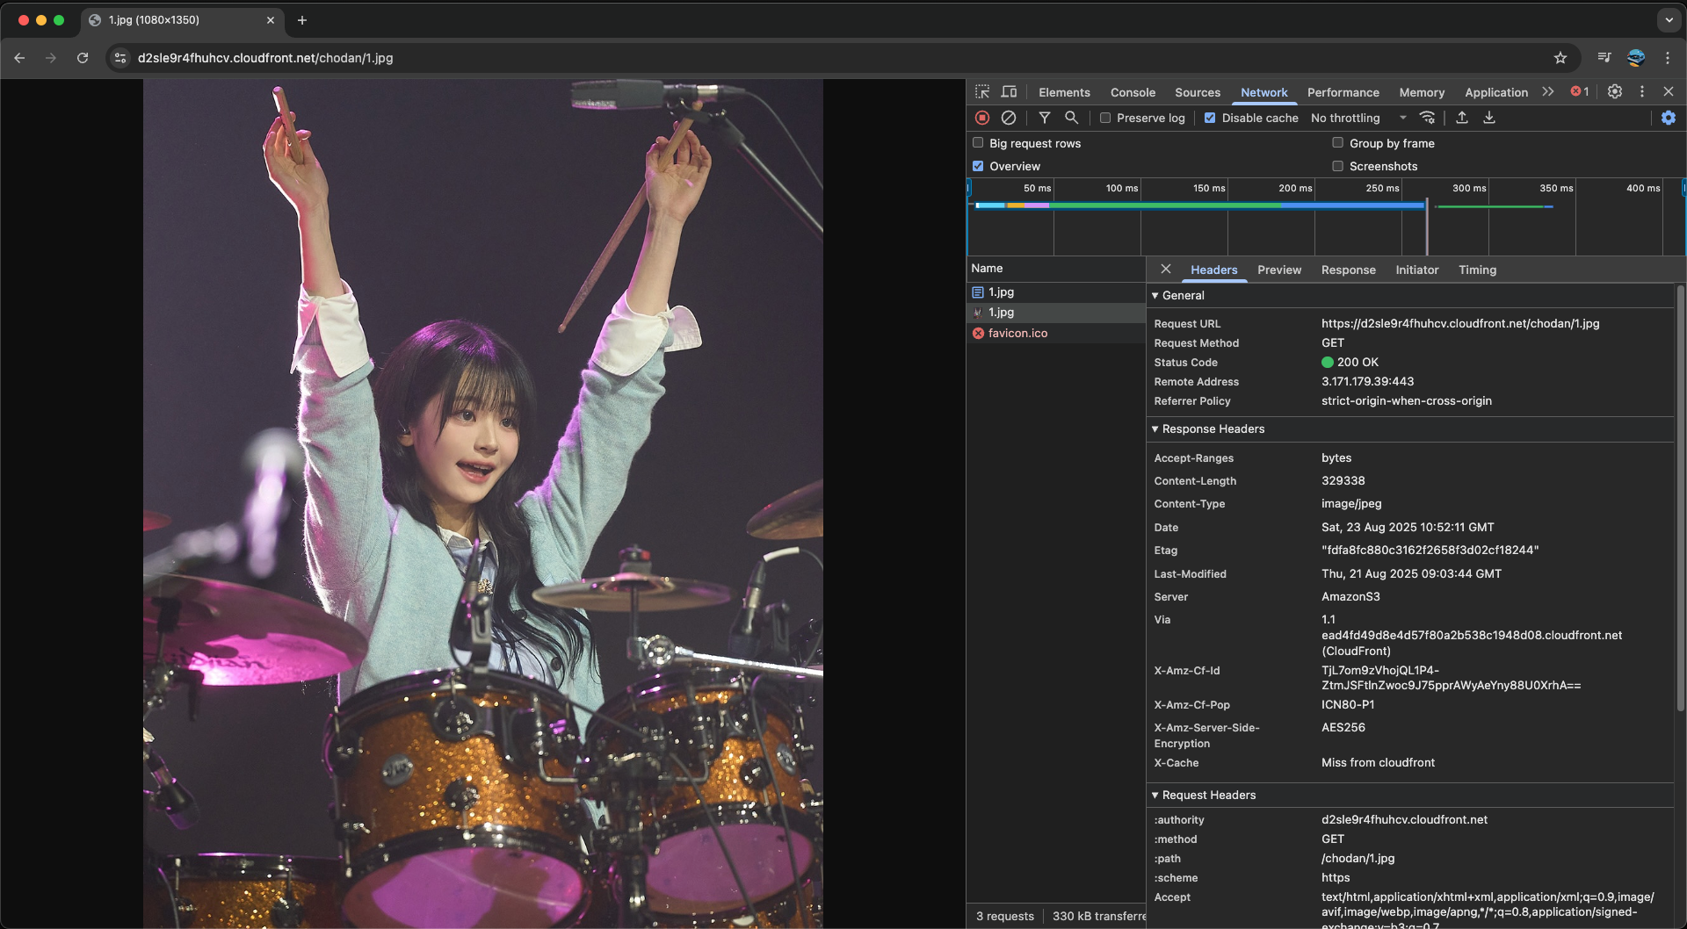Viewport: 1687px width, 929px height.
Task: Stop recording network log
Action: (x=982, y=118)
